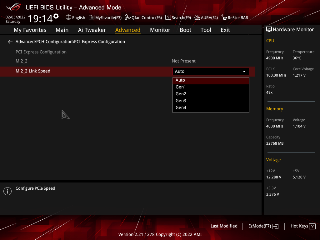Click the +5V reading 5.120 V
The image size is (320, 240).
(299, 177)
